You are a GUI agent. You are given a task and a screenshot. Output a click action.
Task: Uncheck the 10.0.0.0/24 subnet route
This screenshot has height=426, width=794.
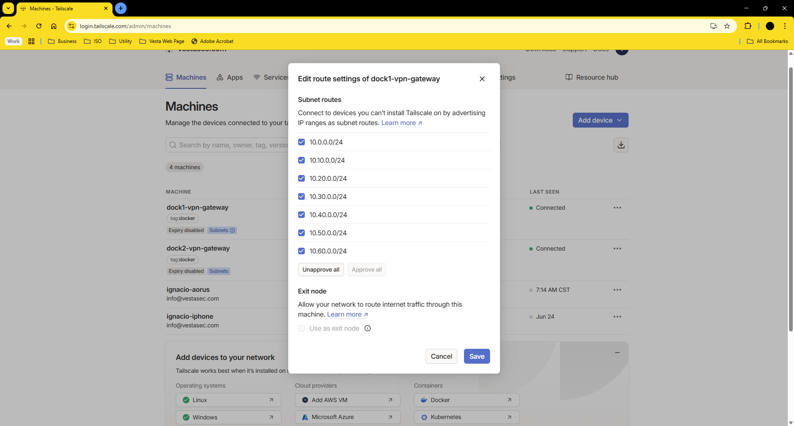click(301, 142)
